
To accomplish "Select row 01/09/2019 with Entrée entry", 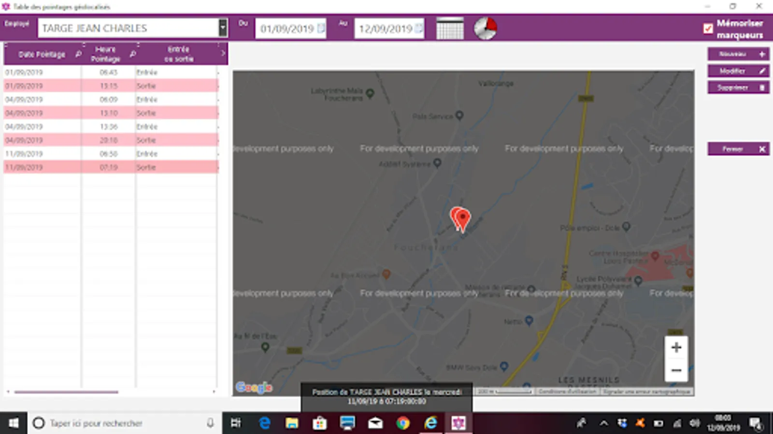I will pyautogui.click(x=111, y=72).
